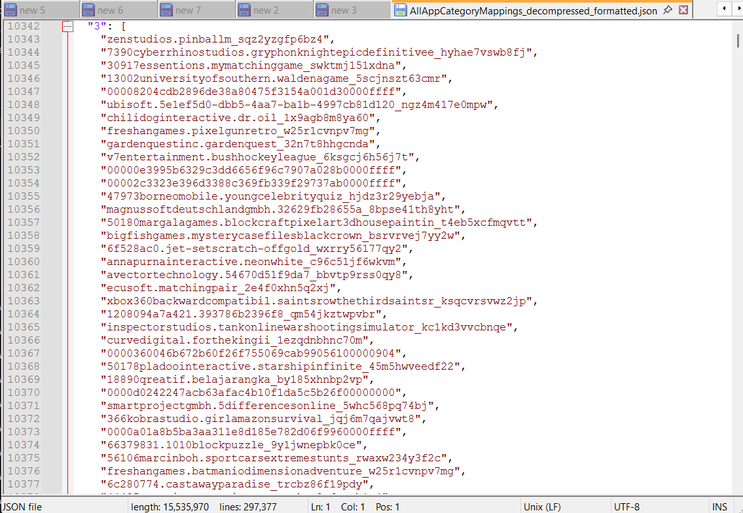Click the length: 15,535,970 status entry
This screenshot has width=743, height=513.
(170, 507)
